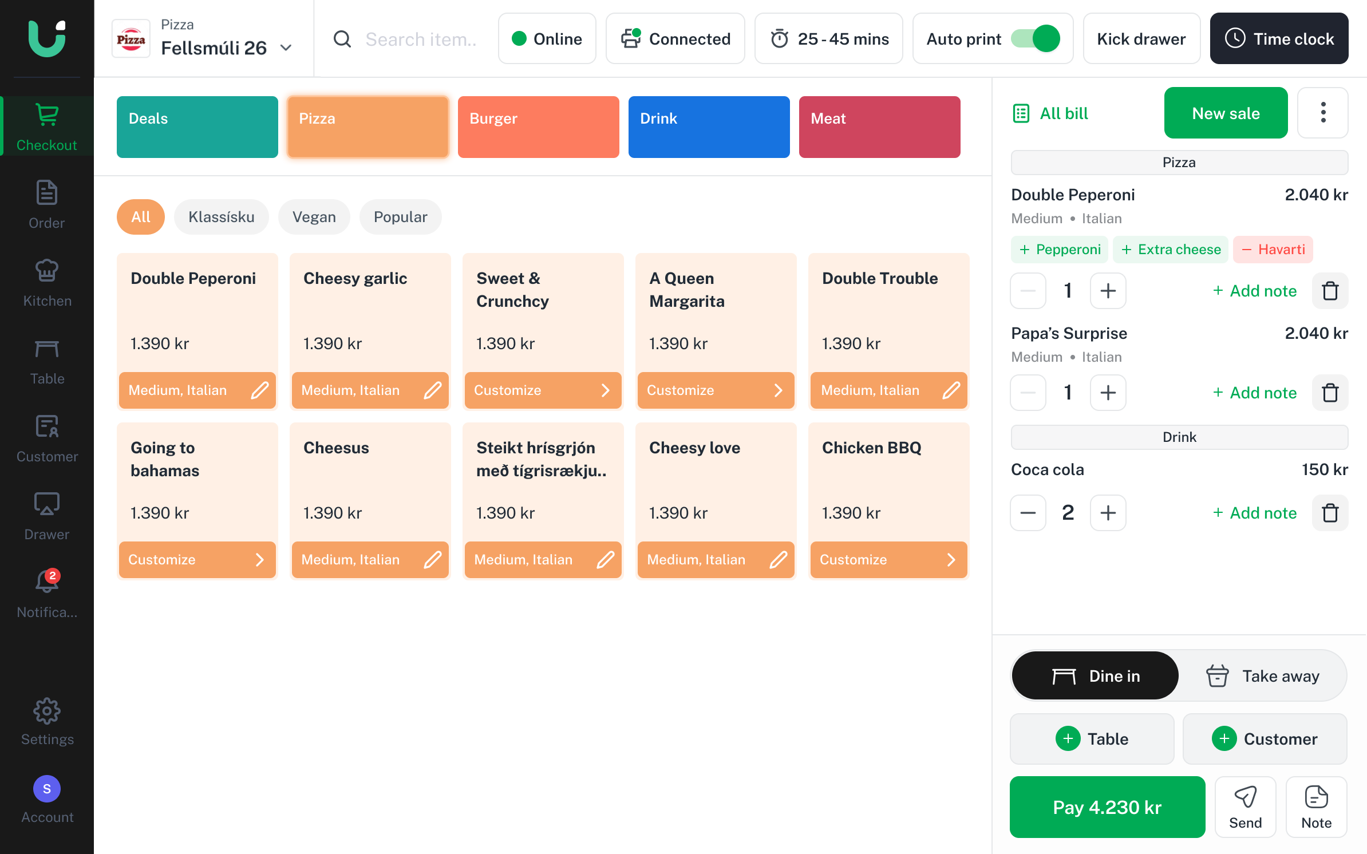
Task: Start a New sale
Action: coord(1226,113)
